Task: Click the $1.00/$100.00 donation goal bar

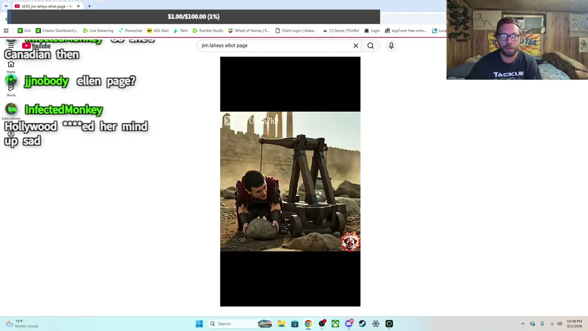Action: tap(193, 17)
